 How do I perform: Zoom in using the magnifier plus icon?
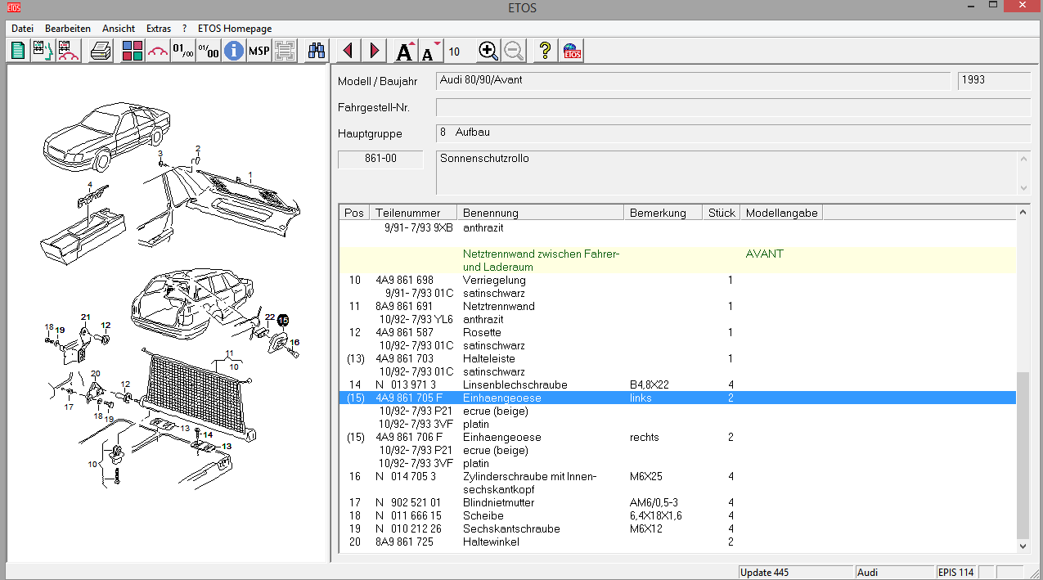pos(488,51)
